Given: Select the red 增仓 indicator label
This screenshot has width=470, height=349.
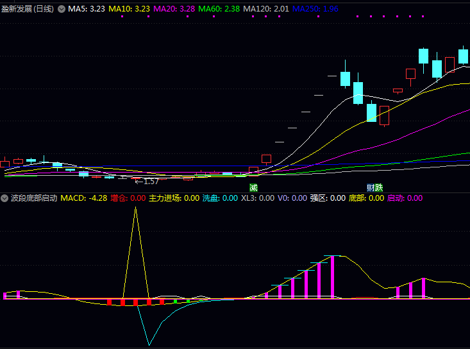Looking at the screenshot, I should tap(128, 198).
